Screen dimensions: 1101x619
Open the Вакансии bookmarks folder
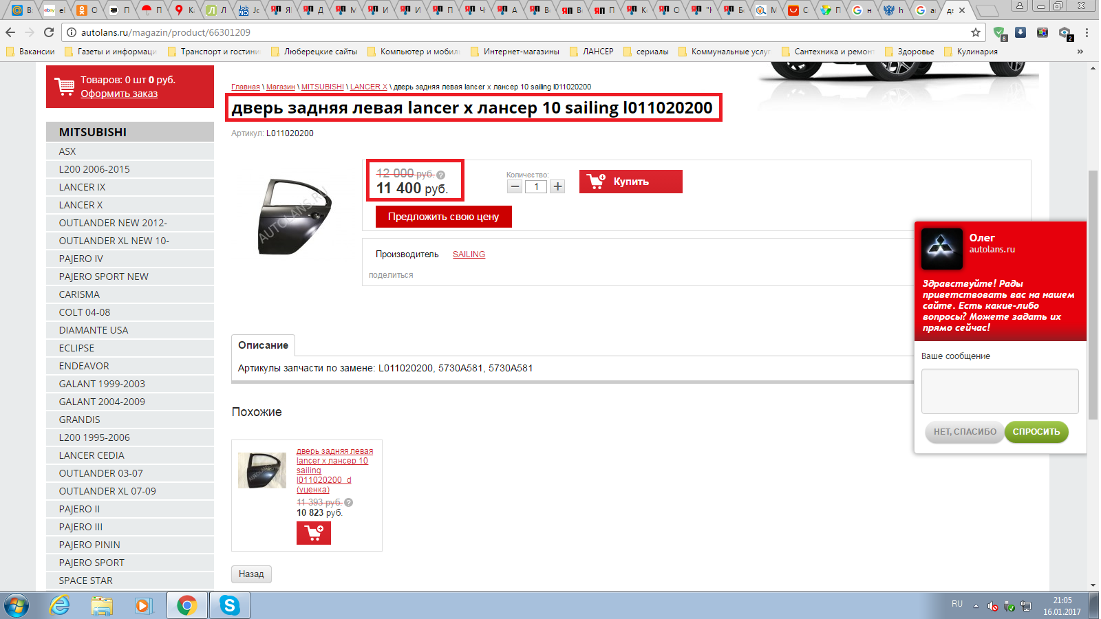30,52
